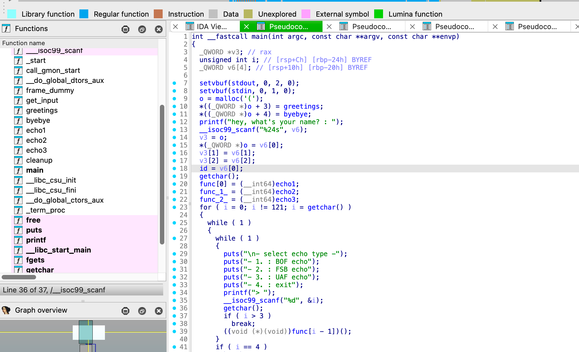
Task: Toggle breakpoint dot on line 23
Action: tap(174, 207)
